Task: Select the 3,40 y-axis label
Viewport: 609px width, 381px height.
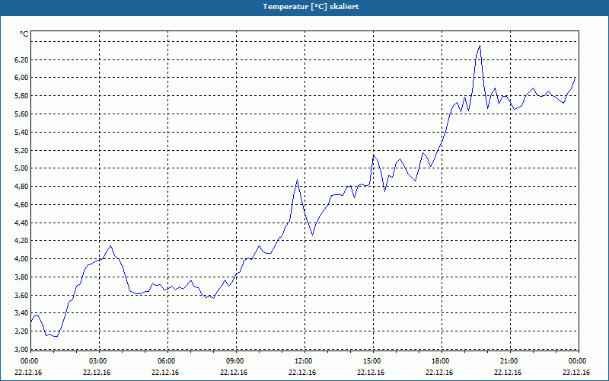Action: 22,312
